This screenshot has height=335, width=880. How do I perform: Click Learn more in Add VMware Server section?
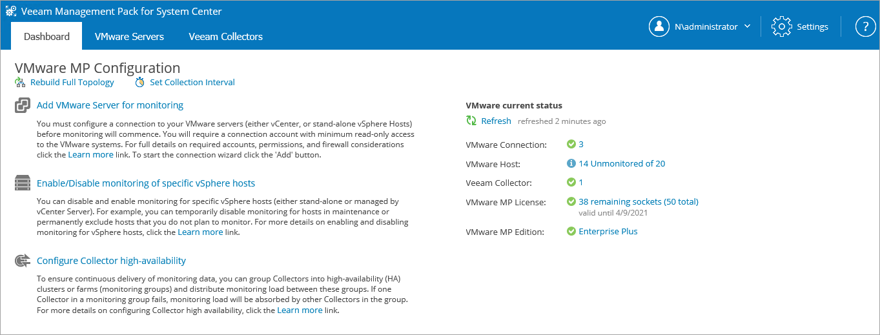pos(90,155)
